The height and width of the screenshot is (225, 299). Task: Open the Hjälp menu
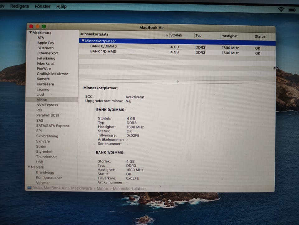click(61, 7)
